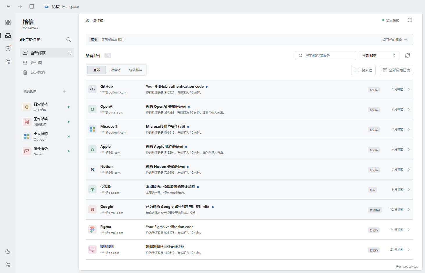Click the 少数派 avatar icon
The width and height of the screenshot is (425, 273).
tap(92, 189)
